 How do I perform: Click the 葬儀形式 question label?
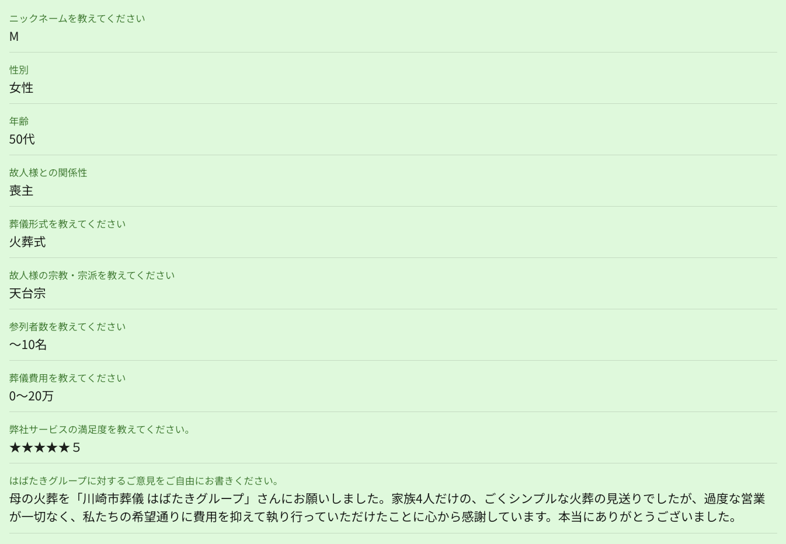coord(67,224)
